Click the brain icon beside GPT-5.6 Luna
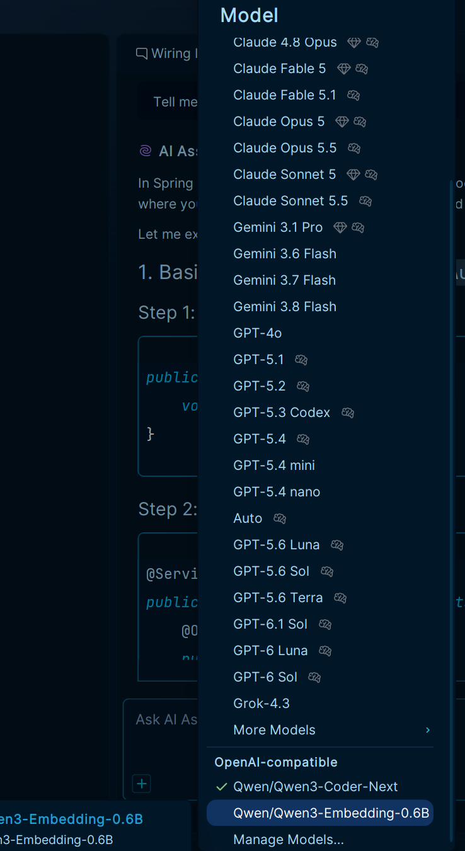The height and width of the screenshot is (851, 465). 337,545
